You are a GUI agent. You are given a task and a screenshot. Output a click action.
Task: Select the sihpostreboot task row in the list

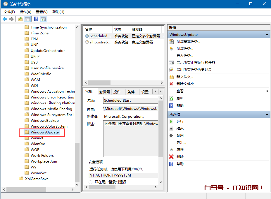click(100, 42)
